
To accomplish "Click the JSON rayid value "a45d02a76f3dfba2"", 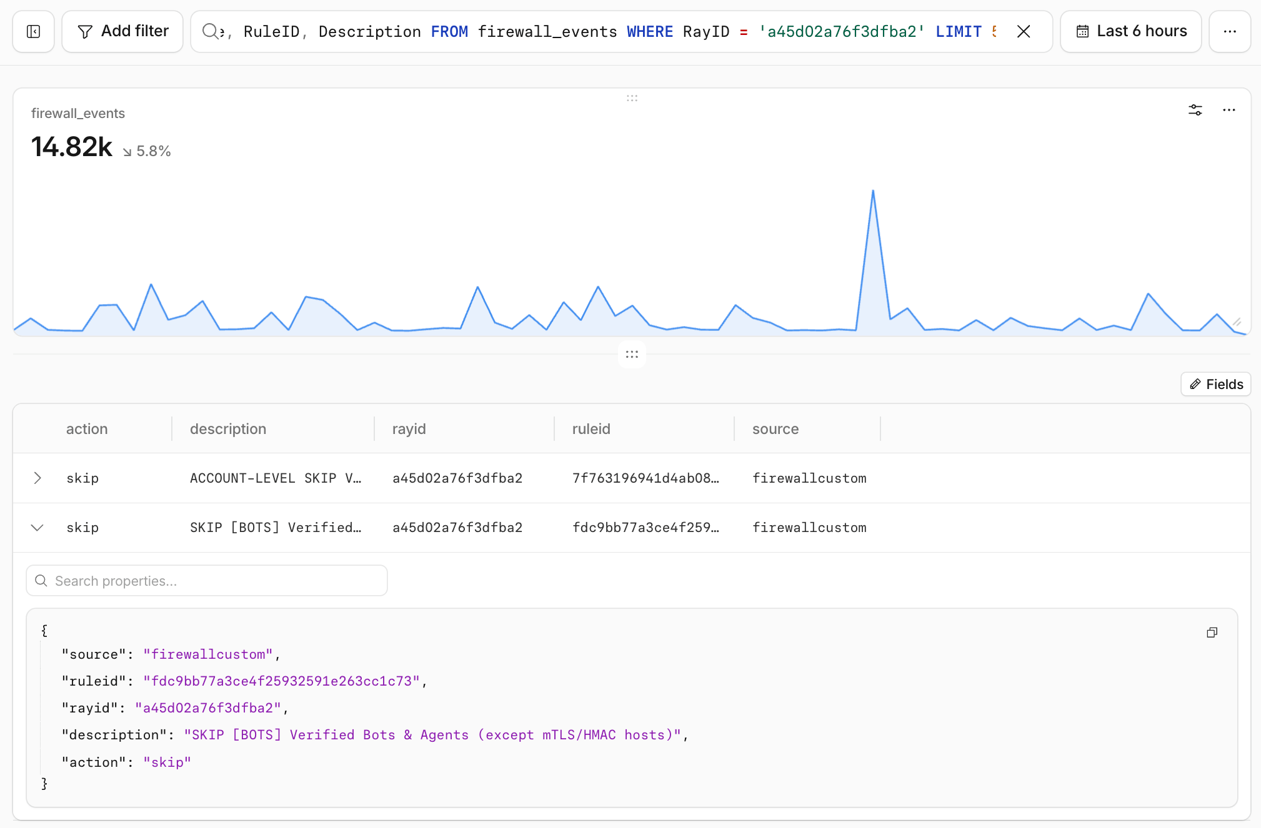I will (208, 708).
